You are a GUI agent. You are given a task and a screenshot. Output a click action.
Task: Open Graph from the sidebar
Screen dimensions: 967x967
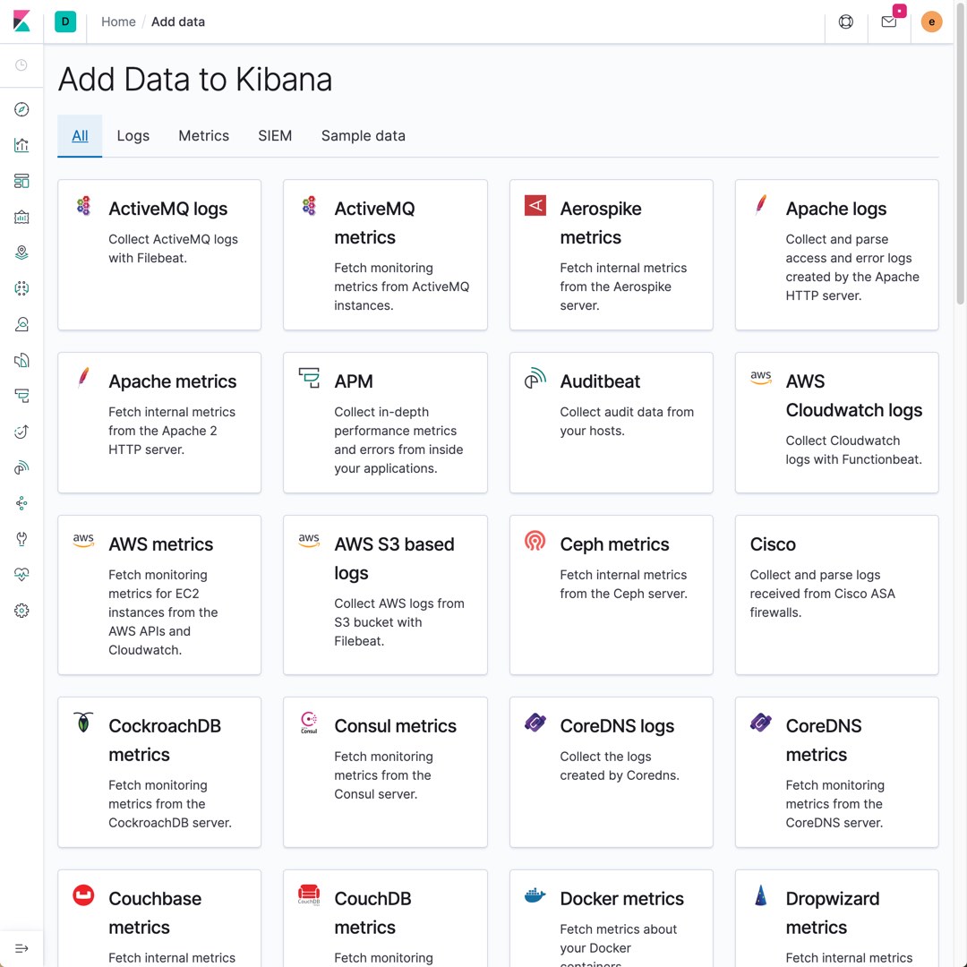click(x=21, y=503)
